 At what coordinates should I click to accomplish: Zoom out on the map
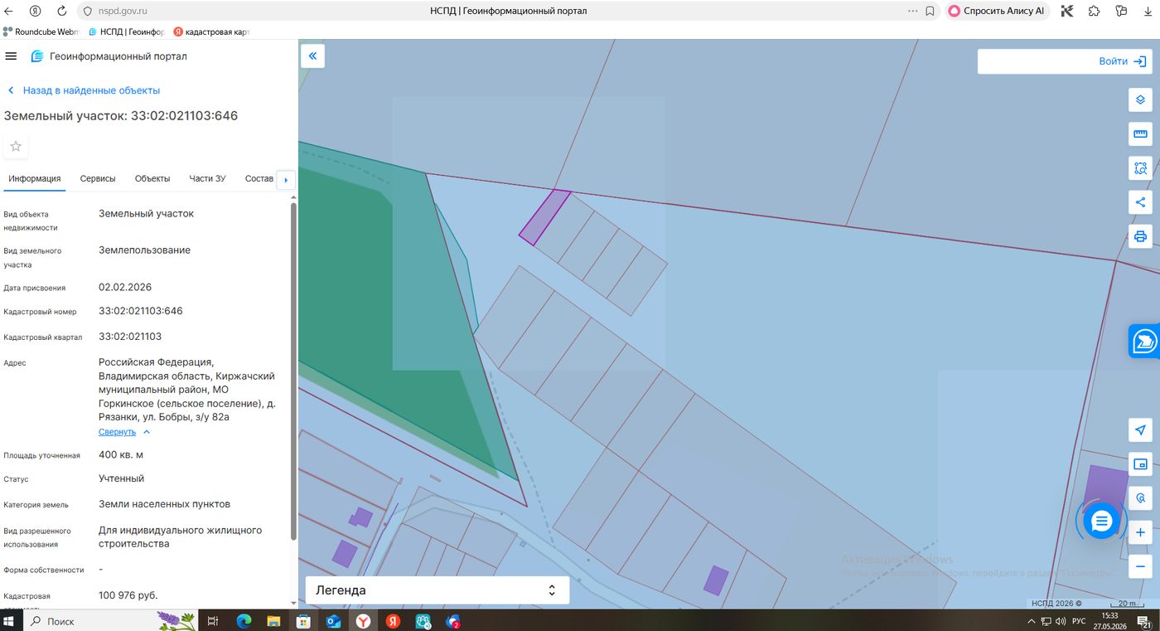tap(1140, 567)
